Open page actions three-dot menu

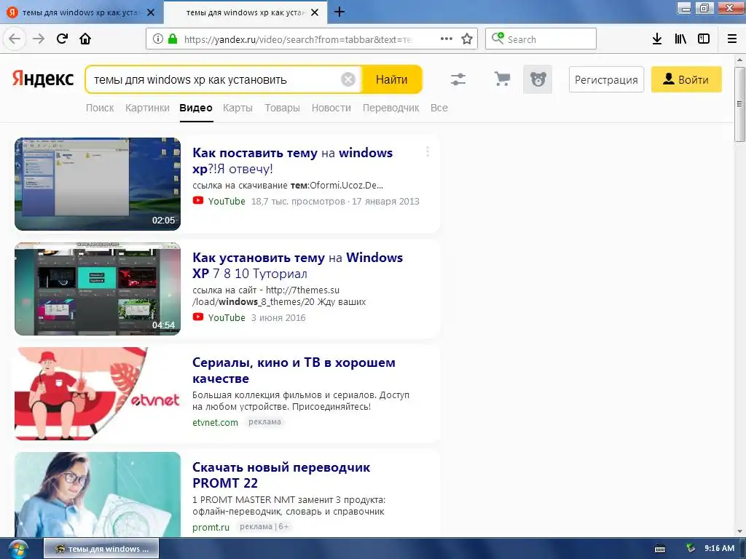click(447, 39)
